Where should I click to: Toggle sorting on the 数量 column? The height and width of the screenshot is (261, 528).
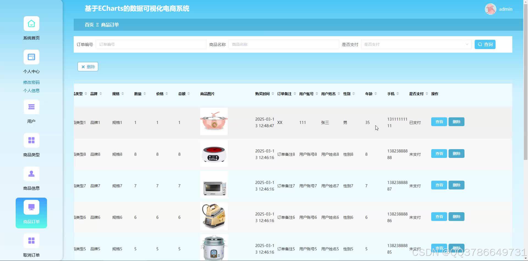144,93
